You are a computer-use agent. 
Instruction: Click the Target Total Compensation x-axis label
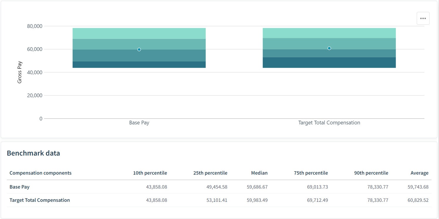coord(329,123)
